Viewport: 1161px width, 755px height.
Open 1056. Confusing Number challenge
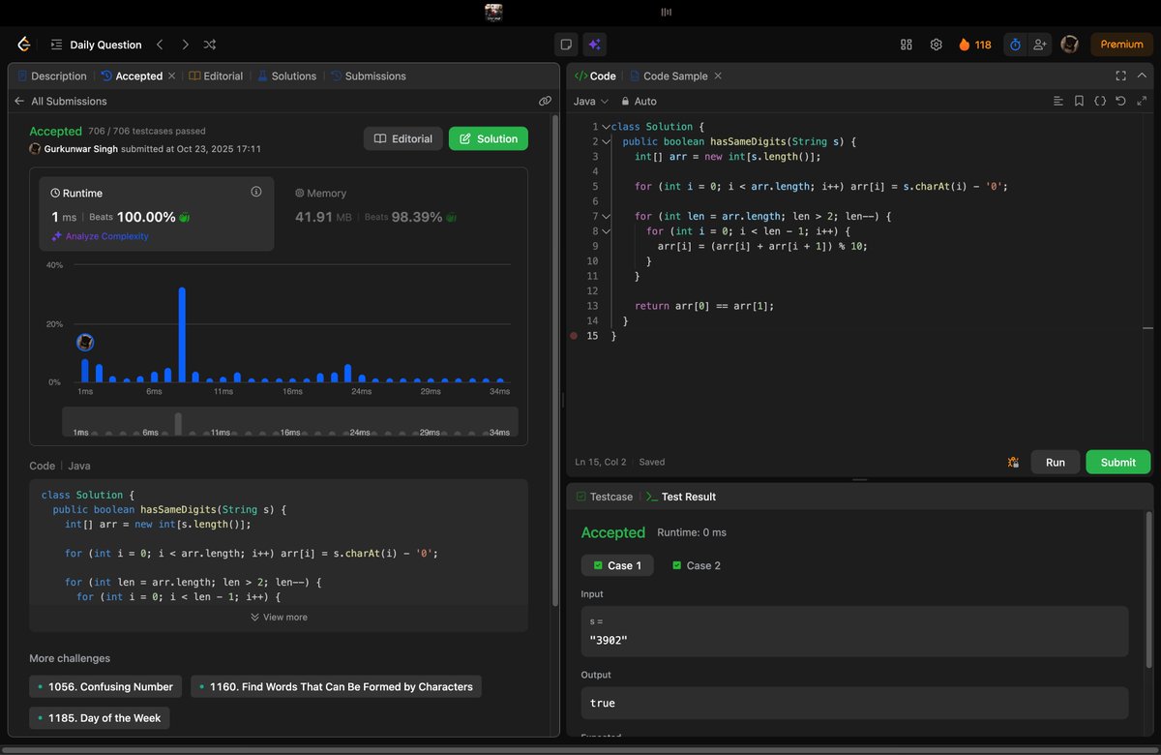(105, 686)
